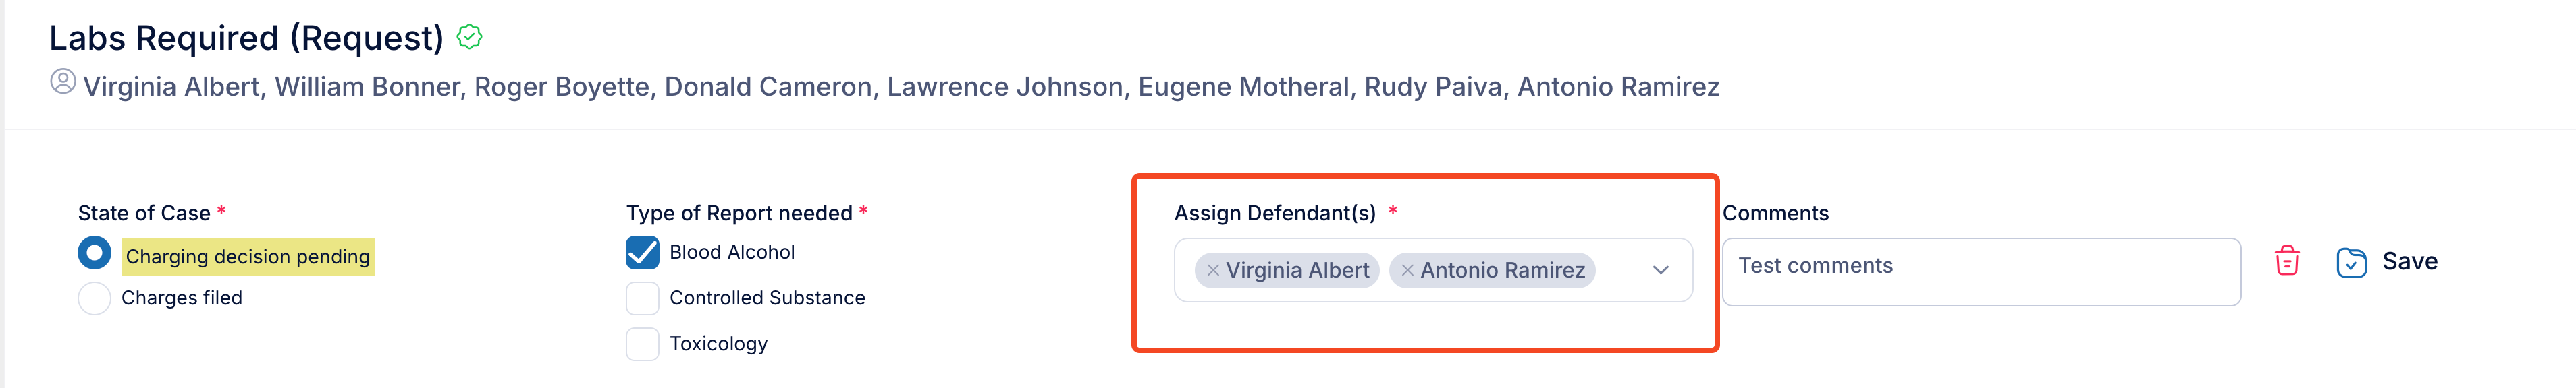Expand the Assign Defendant(s) dropdown arrow
2576x388 pixels.
(x=1661, y=270)
